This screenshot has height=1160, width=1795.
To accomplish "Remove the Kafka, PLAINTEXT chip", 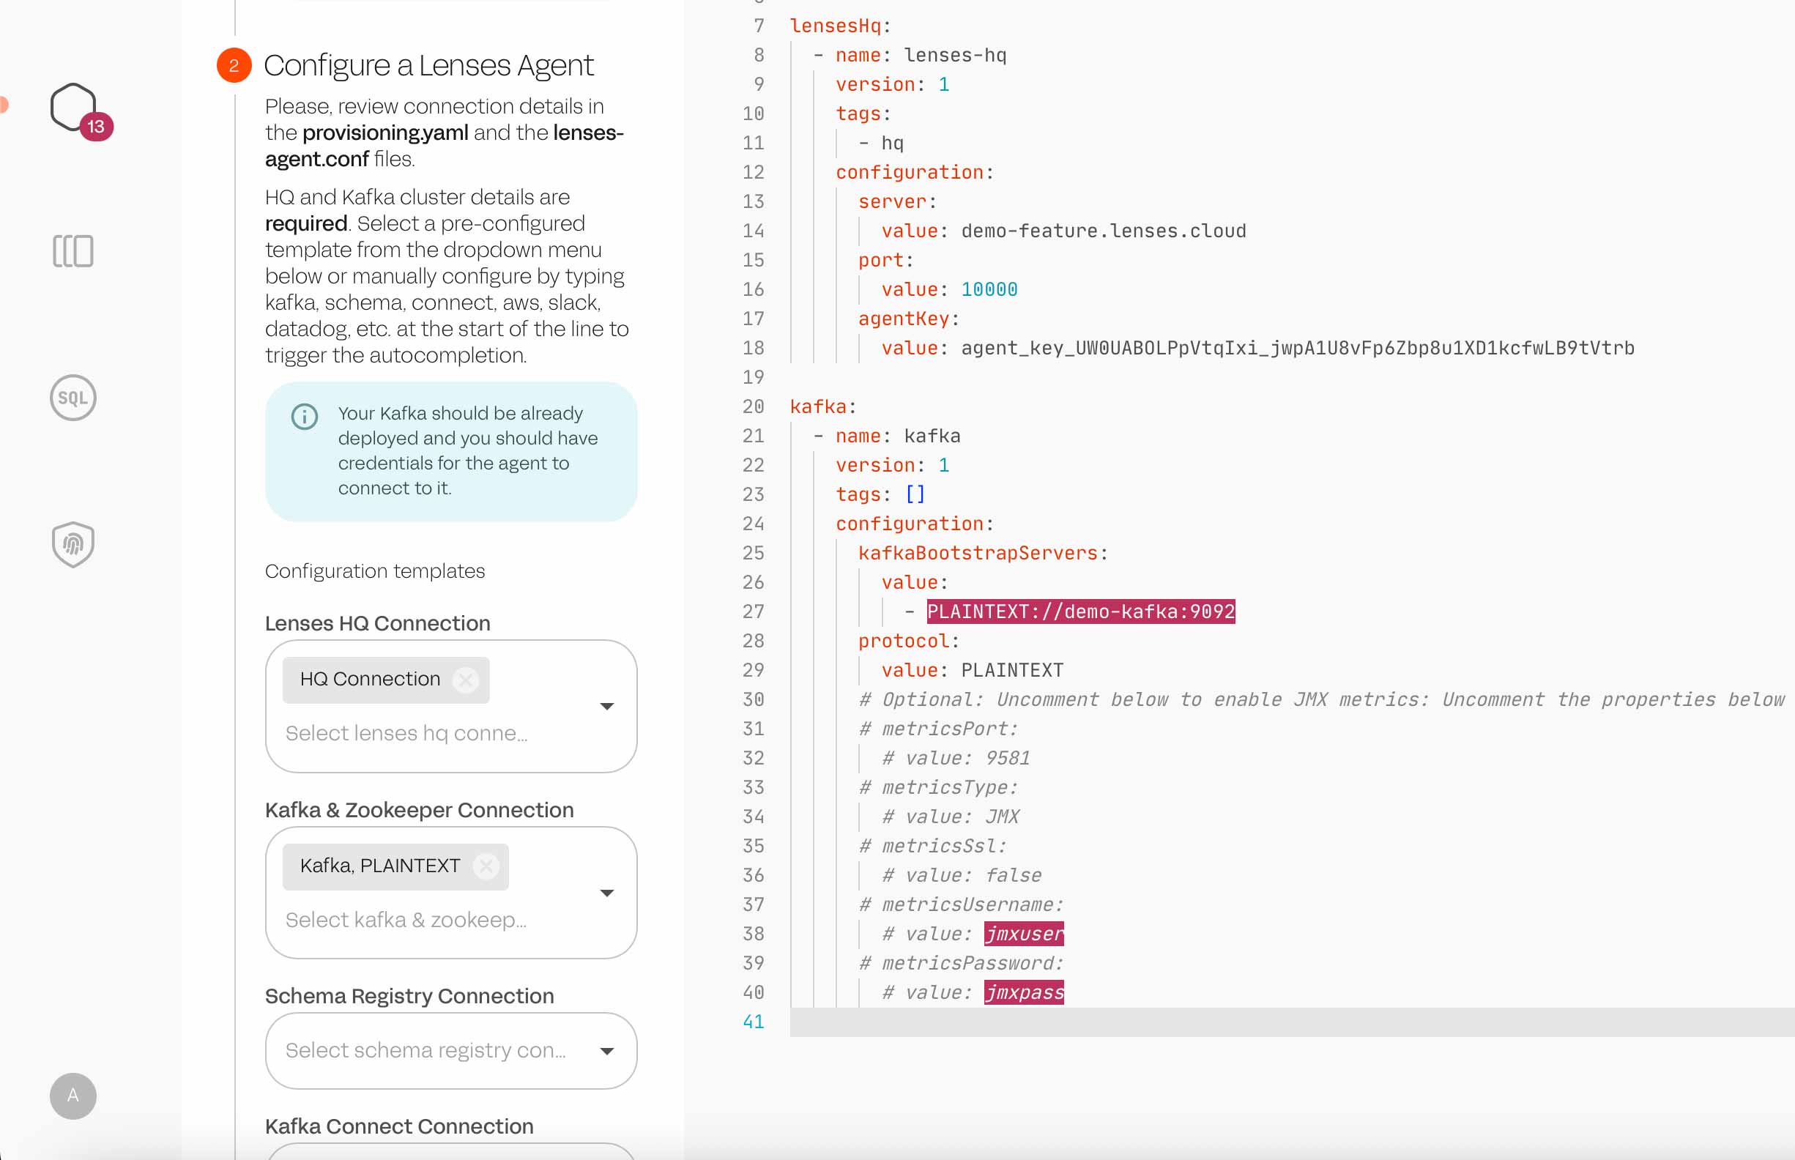I will pyautogui.click(x=486, y=866).
